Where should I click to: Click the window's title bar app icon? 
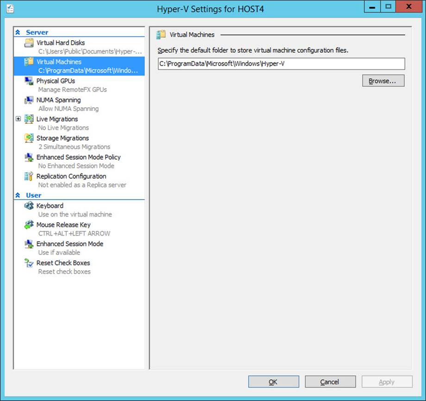(10, 9)
